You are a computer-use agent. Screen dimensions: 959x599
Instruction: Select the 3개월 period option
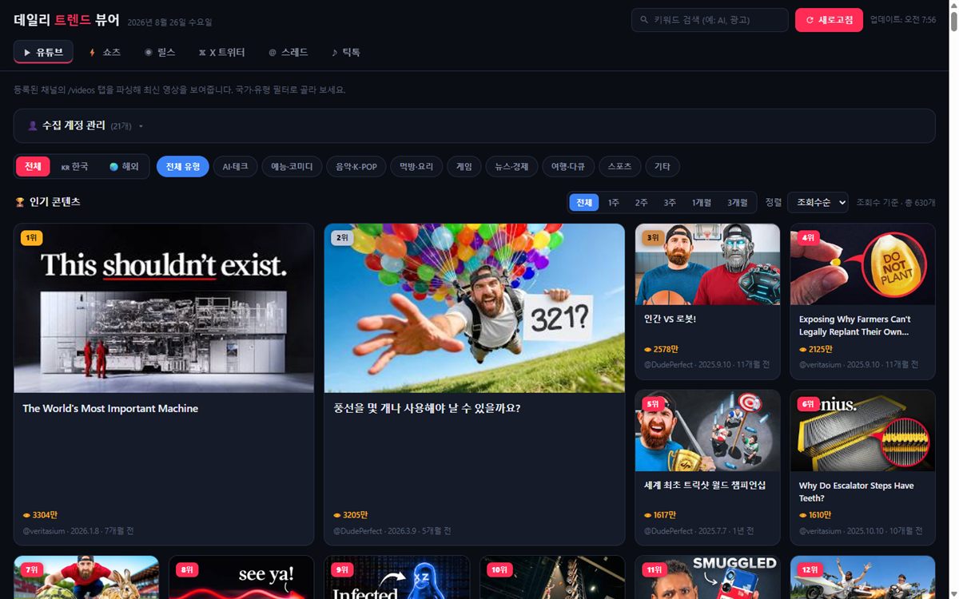pos(737,203)
